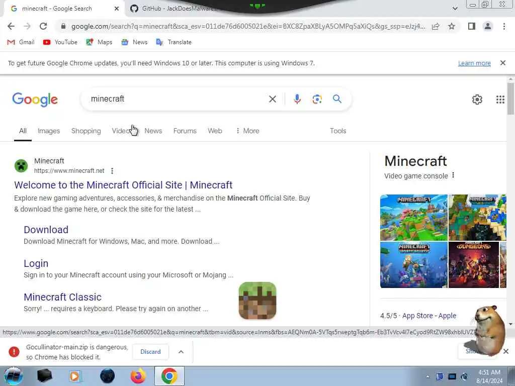Open the tab search chevron

pos(455,9)
